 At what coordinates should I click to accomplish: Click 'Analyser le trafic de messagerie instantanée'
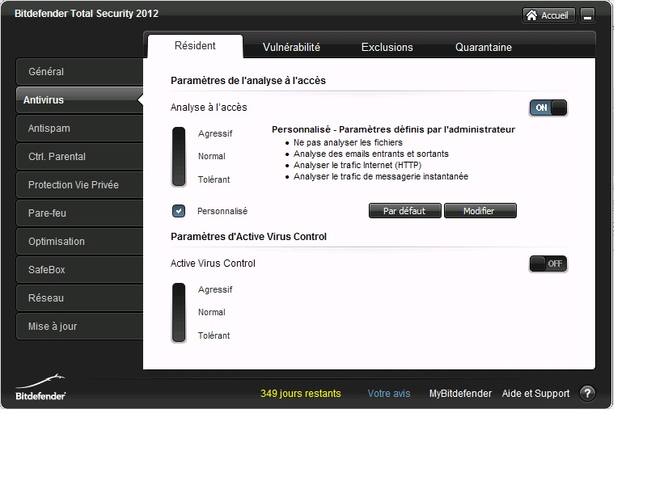pyautogui.click(x=381, y=176)
